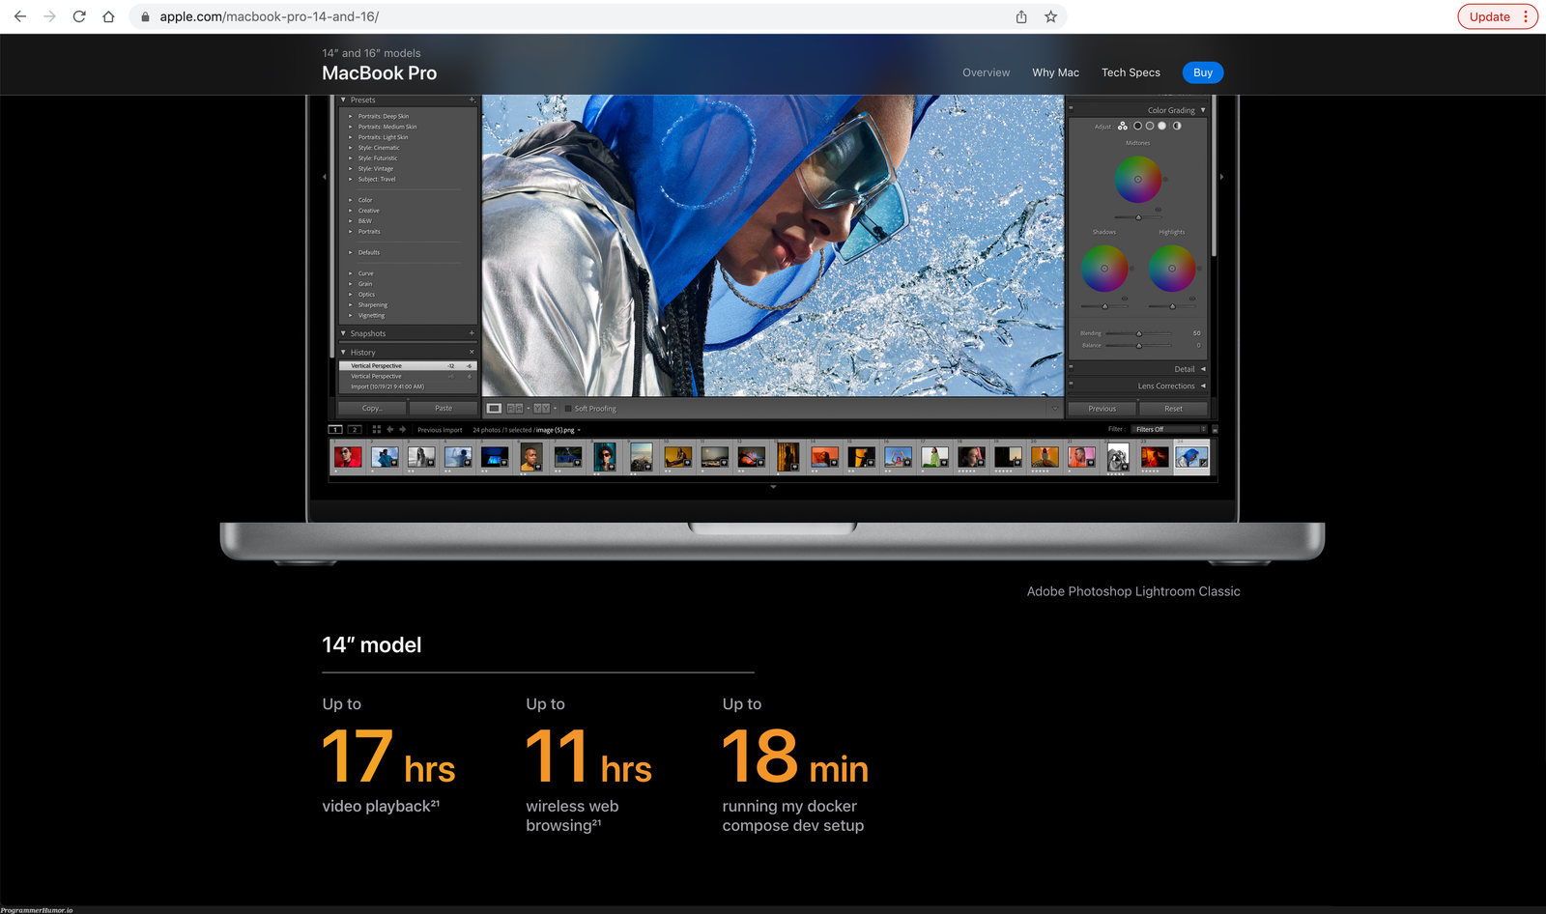Image resolution: width=1546 pixels, height=914 pixels.
Task: Click the filmstrip go-forward arrow
Action: click(x=403, y=429)
